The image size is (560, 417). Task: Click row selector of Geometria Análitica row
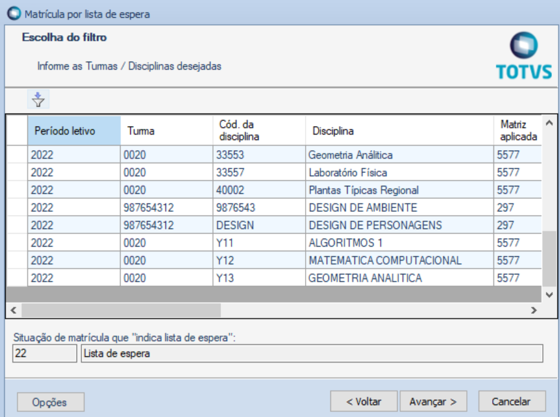[x=17, y=154]
